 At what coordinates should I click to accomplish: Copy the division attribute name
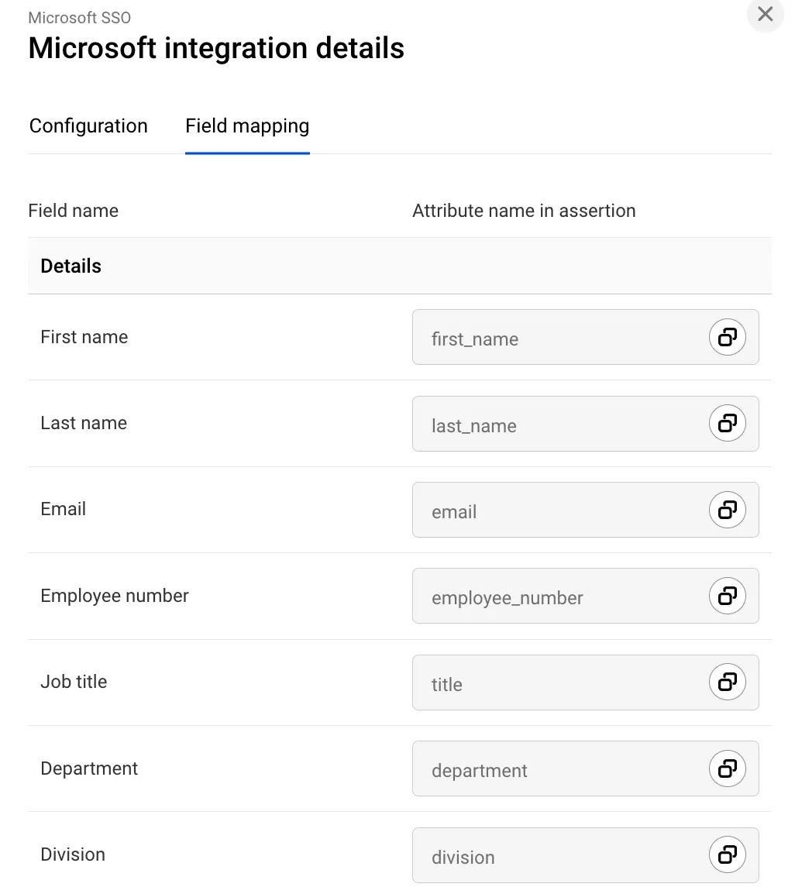pyautogui.click(x=727, y=854)
